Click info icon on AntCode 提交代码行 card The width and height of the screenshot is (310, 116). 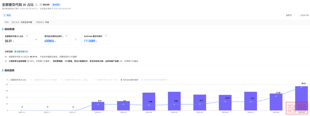point(106,36)
